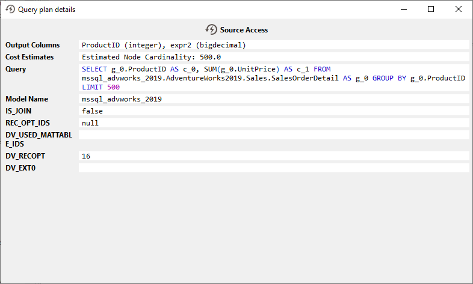473x284 pixels.
Task: Select the Cost Estimates label
Action: 29,57
